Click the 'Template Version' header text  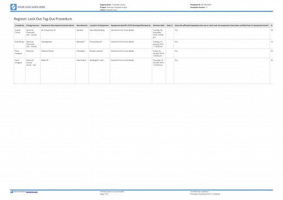click(199, 7)
